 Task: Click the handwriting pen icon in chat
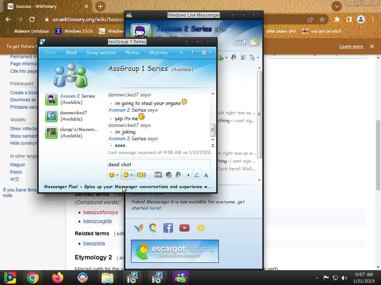click(x=196, y=175)
